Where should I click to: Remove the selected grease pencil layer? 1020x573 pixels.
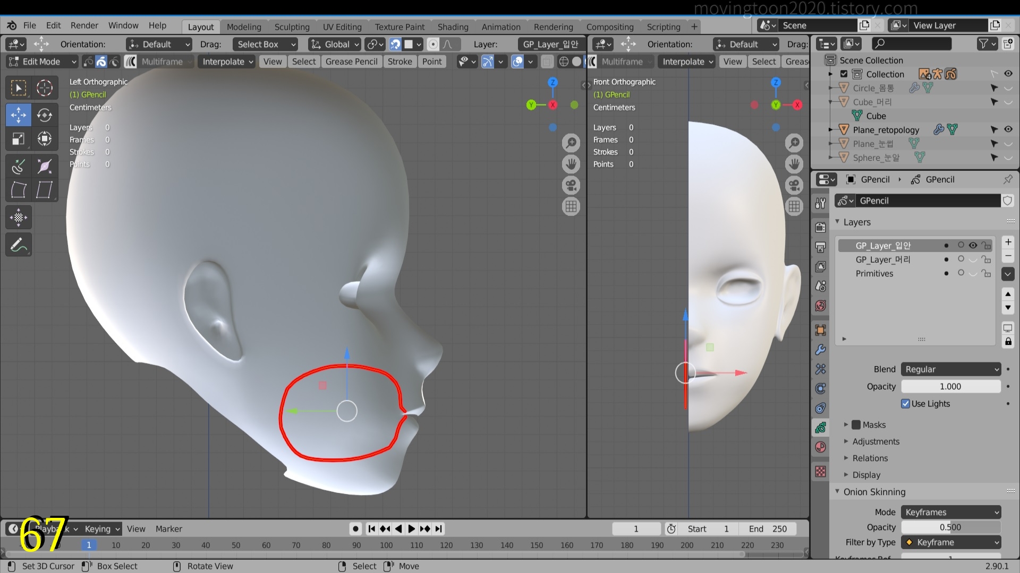coord(1008,256)
